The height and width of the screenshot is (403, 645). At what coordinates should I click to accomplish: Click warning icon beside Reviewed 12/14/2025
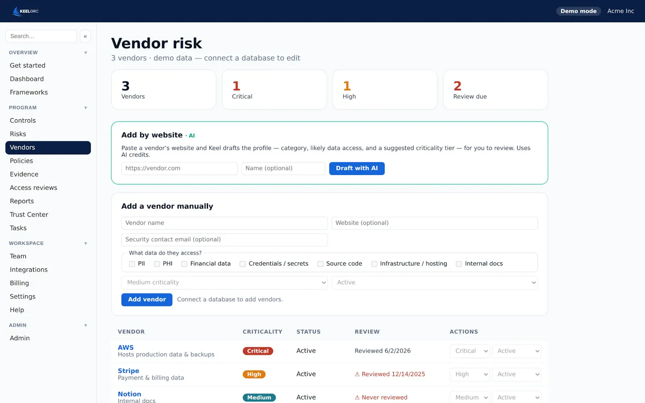(357, 374)
